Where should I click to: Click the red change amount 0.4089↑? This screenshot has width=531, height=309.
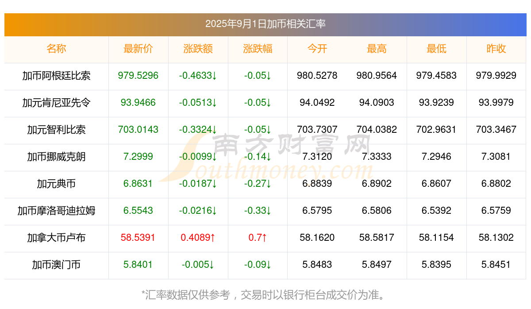coord(198,238)
